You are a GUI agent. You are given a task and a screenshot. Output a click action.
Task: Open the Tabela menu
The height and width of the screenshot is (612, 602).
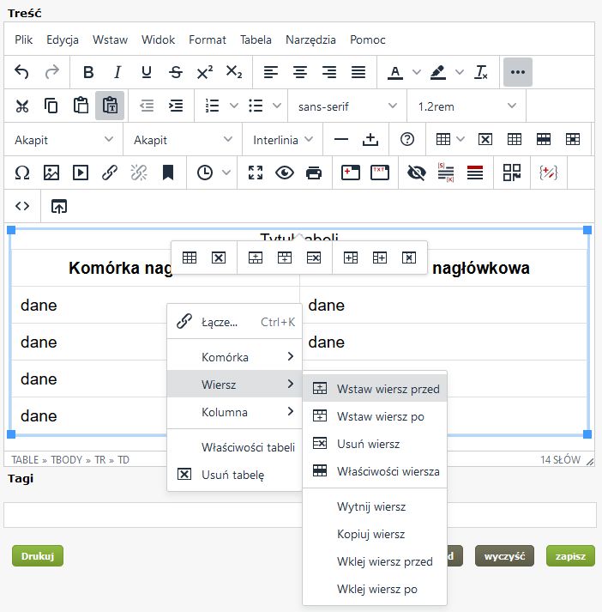(x=256, y=39)
